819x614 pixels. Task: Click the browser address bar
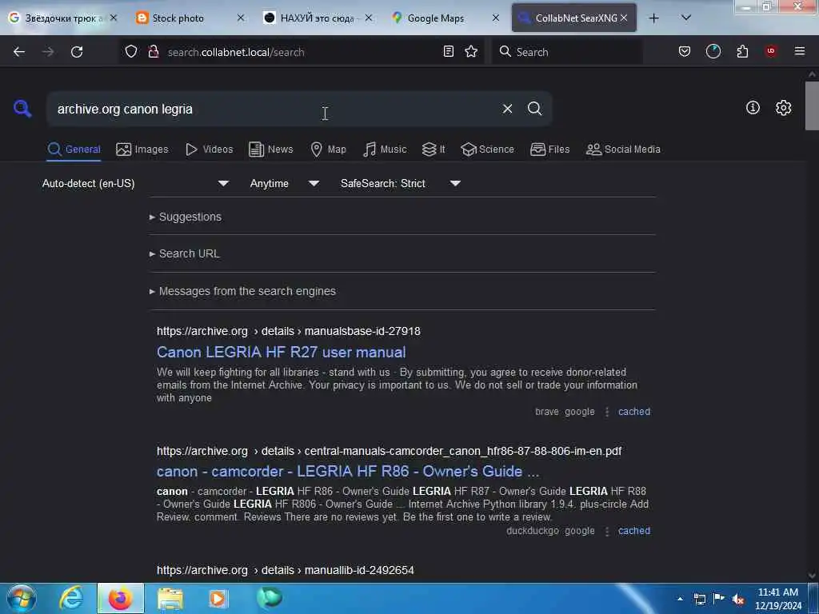pos(303,52)
